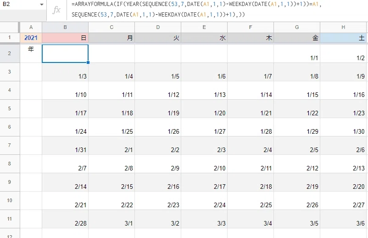Viewport: 368px width, 238px height.
Task: Select column D header
Action: tap(158, 27)
